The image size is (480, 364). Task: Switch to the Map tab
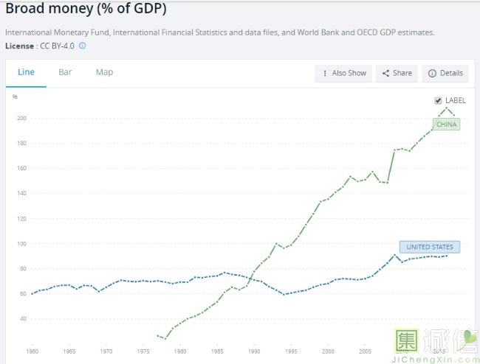click(x=104, y=72)
